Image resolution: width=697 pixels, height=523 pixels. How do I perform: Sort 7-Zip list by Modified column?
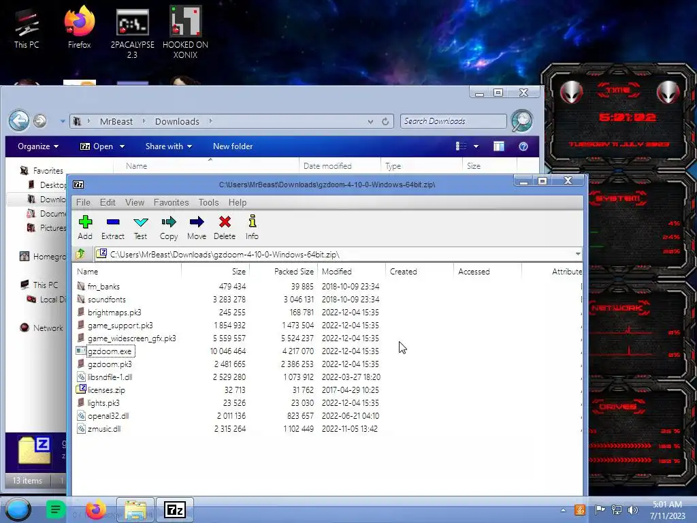[x=351, y=271]
